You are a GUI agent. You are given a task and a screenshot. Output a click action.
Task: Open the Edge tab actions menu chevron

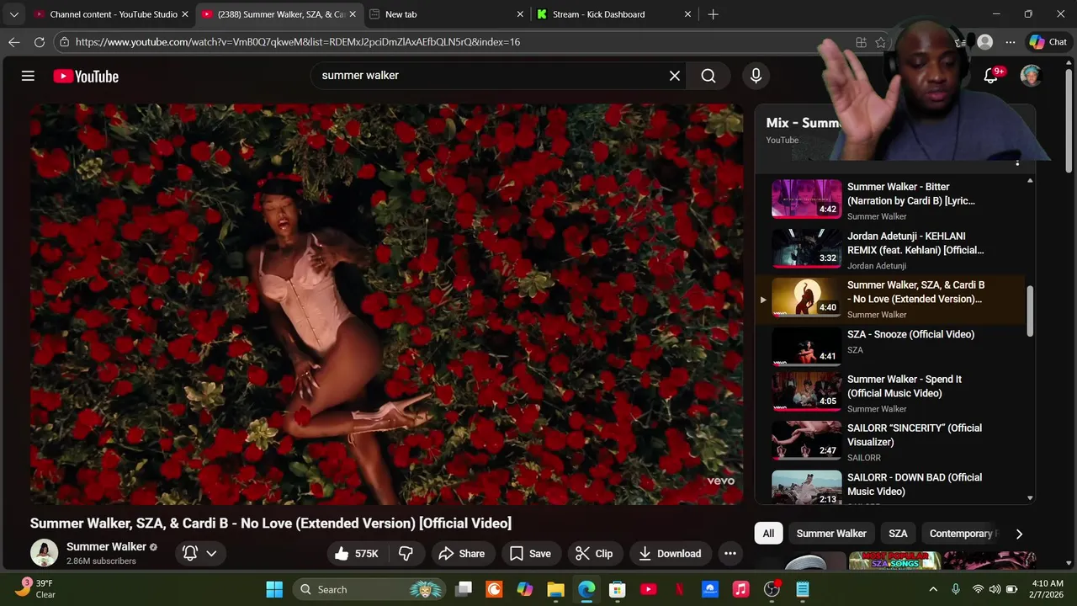14,14
